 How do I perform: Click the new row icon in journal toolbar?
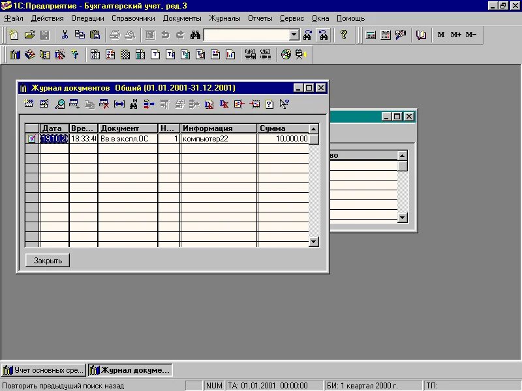29,104
